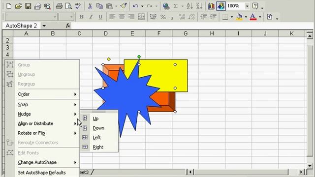
Task: Toggle Underline formatting
Action: point(100,17)
